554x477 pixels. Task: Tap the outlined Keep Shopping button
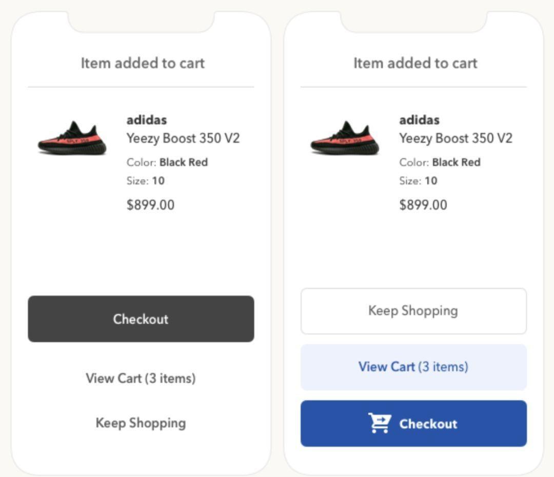414,311
